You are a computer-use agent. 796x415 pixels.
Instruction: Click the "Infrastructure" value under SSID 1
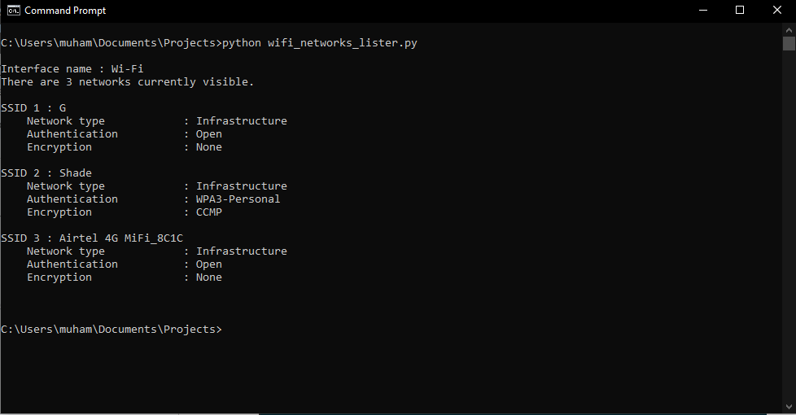pyautogui.click(x=242, y=121)
